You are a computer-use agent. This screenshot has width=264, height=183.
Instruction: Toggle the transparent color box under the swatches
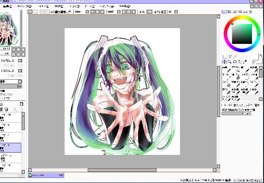[254, 62]
